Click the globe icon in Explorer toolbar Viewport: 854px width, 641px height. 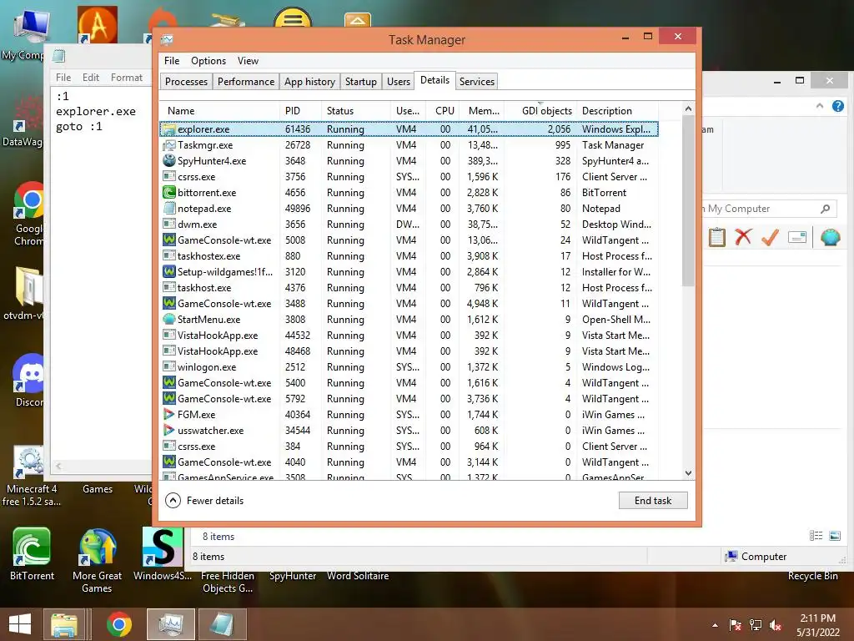pos(830,237)
